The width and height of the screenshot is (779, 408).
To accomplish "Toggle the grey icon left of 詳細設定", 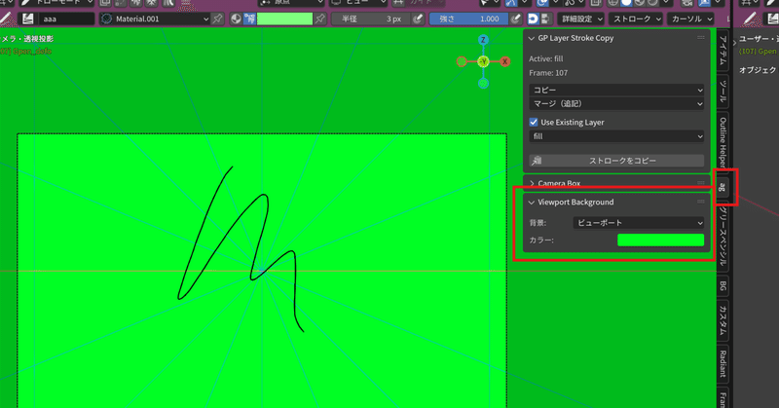I will pos(545,19).
